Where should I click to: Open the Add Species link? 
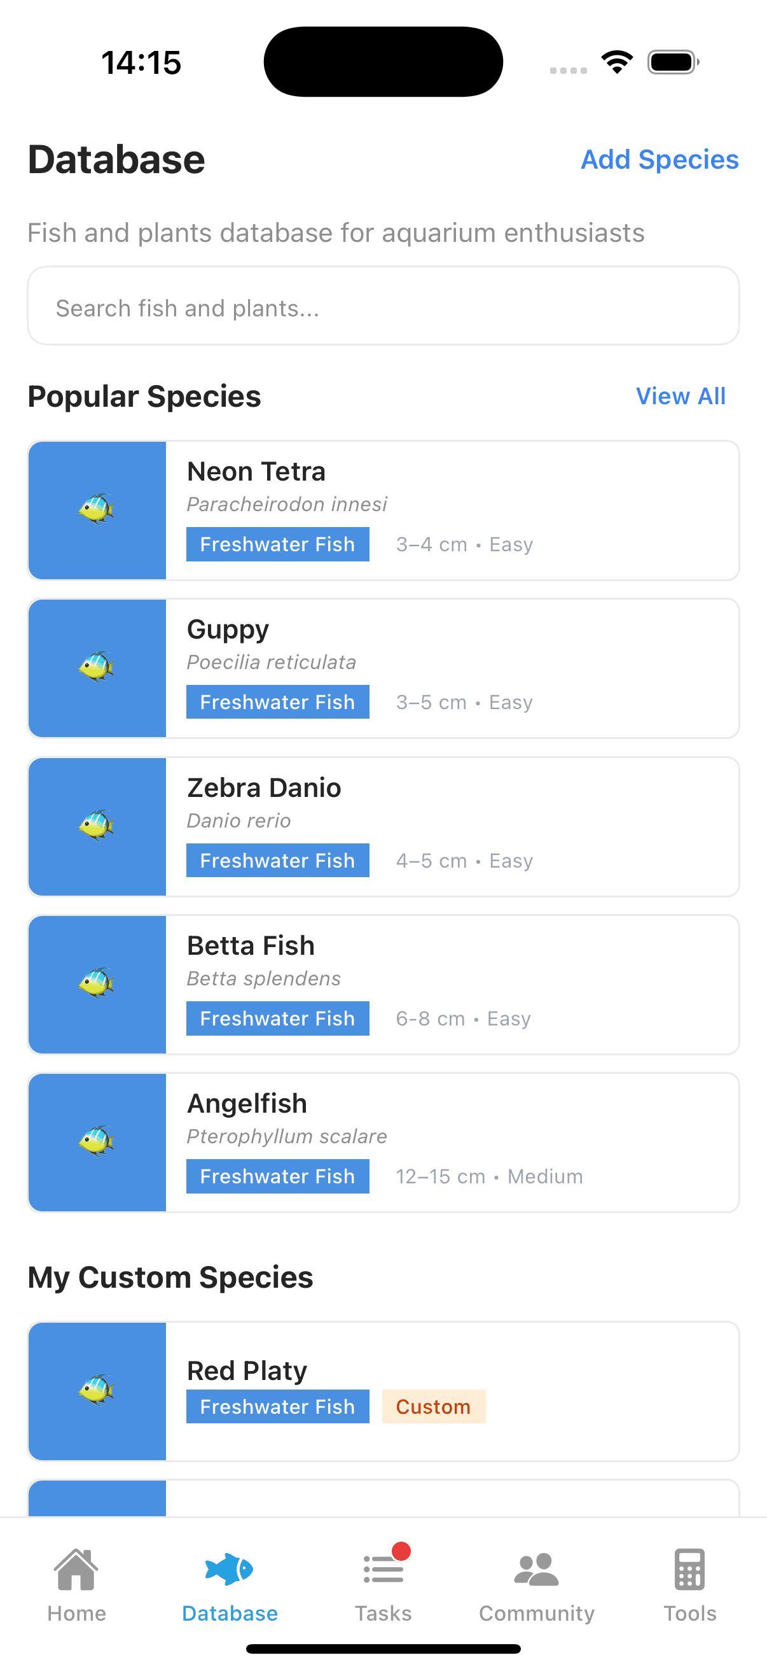pos(660,159)
